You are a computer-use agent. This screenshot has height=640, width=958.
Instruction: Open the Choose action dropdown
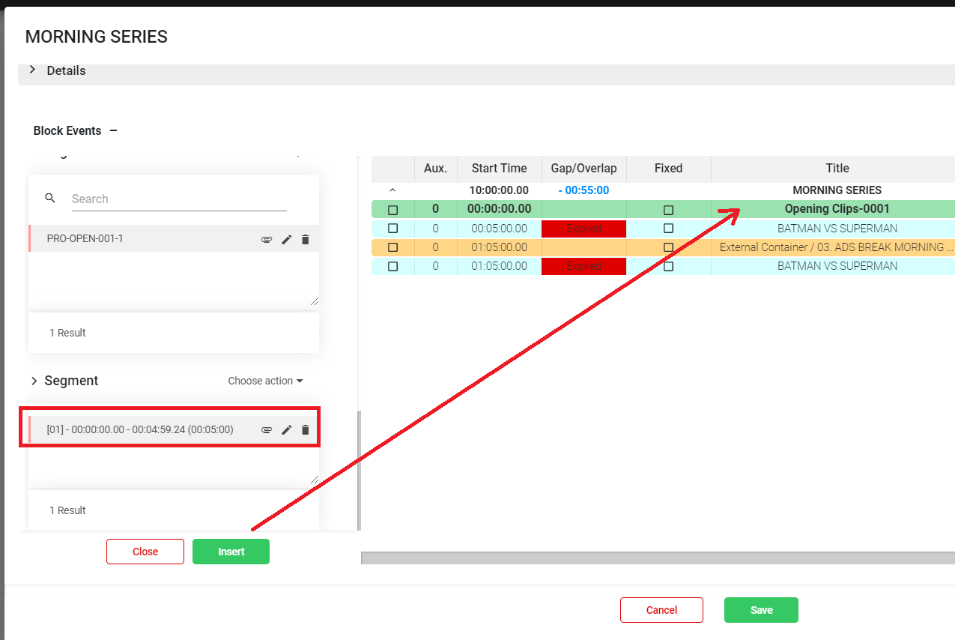[x=265, y=381]
